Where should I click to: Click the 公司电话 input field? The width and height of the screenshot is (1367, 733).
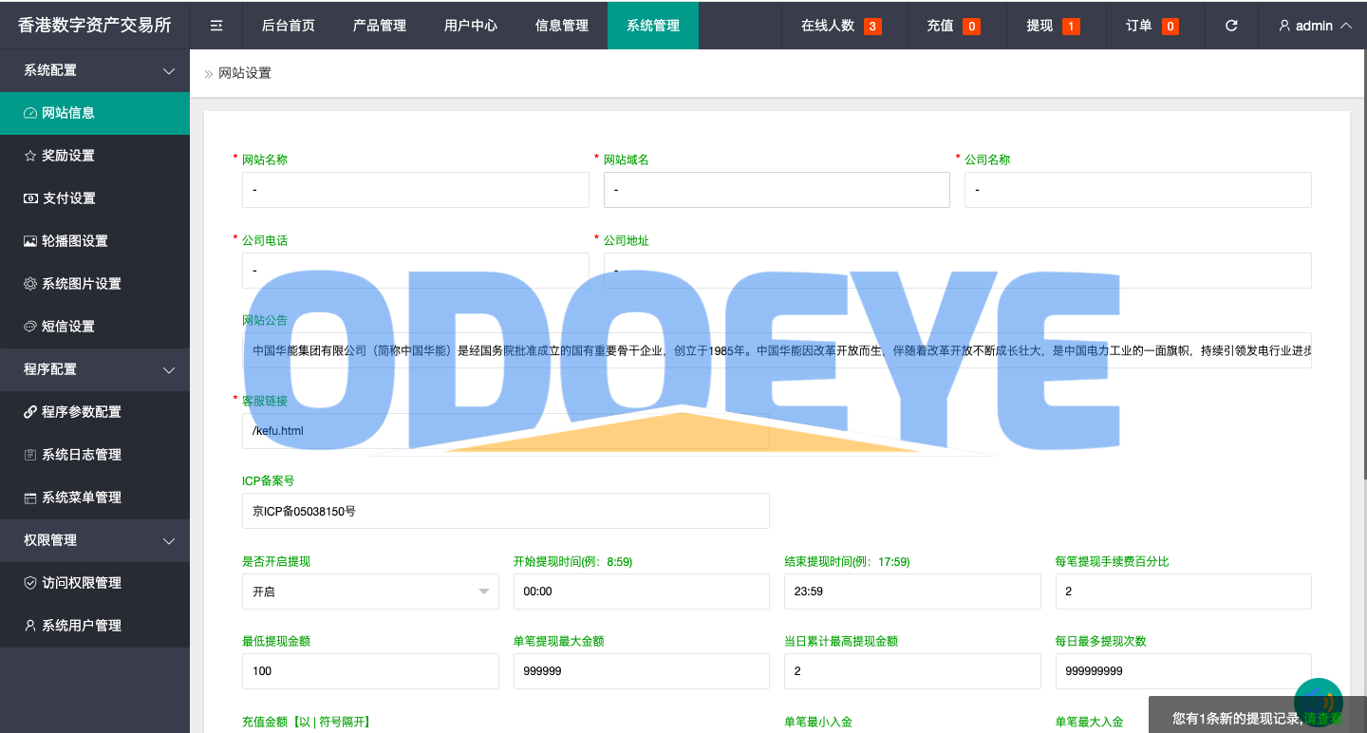tap(416, 271)
